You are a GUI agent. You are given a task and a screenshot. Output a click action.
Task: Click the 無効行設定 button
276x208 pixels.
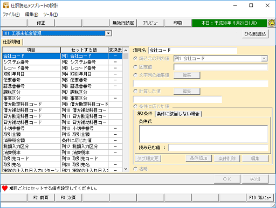coord(123,23)
